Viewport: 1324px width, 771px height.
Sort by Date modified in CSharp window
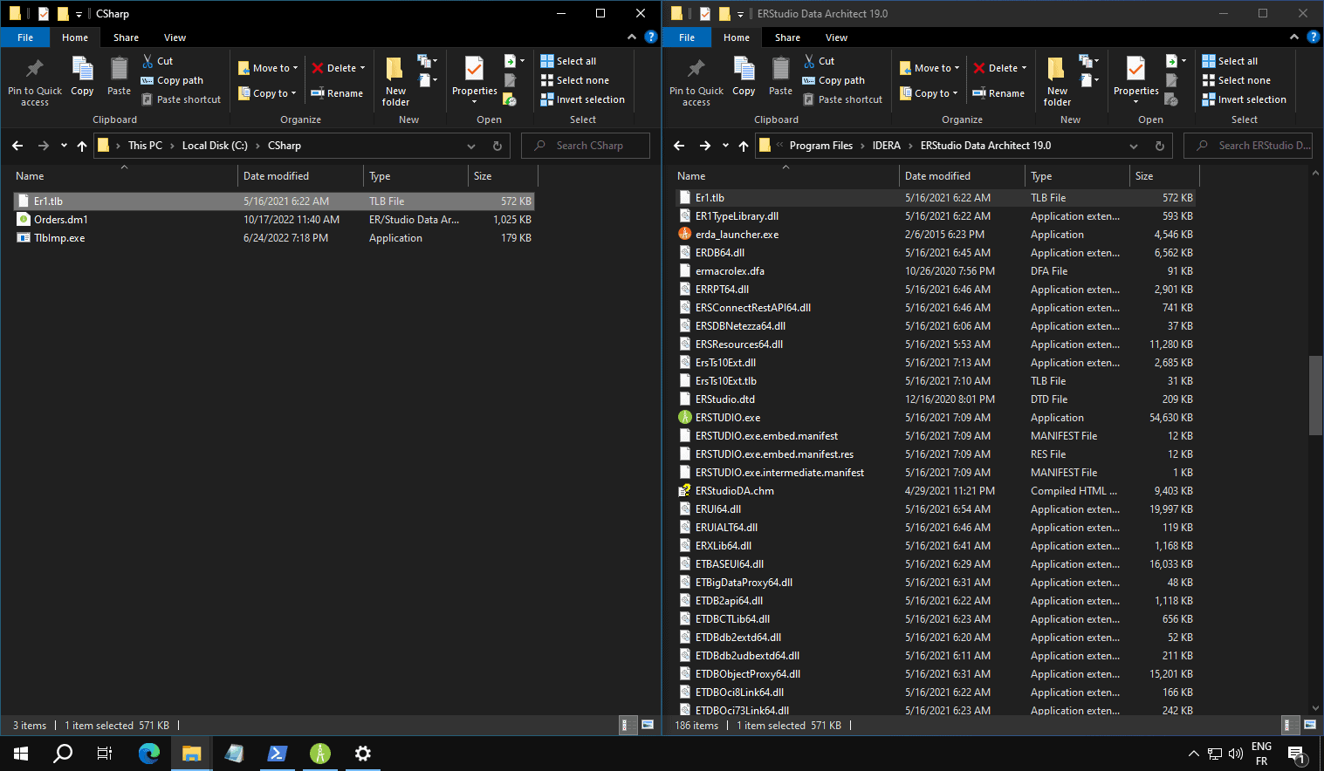click(300, 176)
